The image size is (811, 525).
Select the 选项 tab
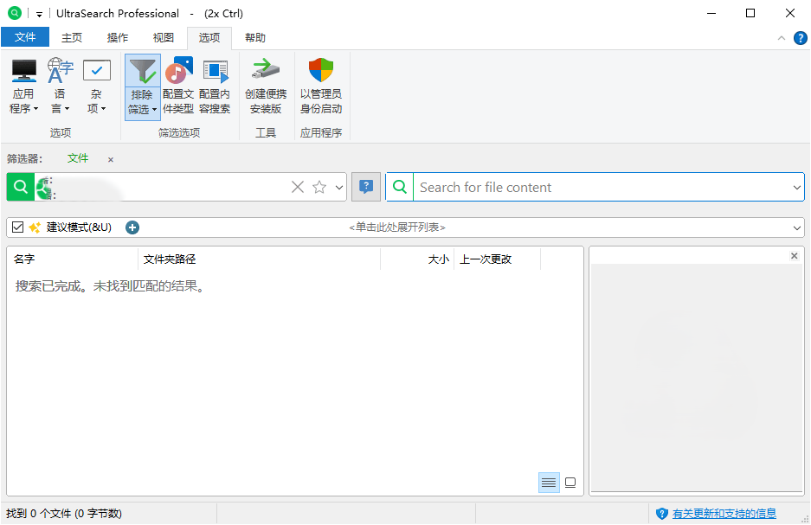(x=209, y=38)
